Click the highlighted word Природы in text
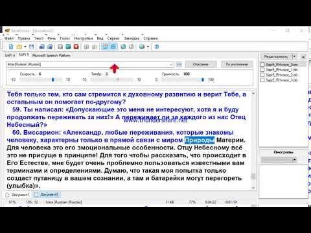Image resolution: width=311 pixels, height=233 pixels. pos(200,140)
